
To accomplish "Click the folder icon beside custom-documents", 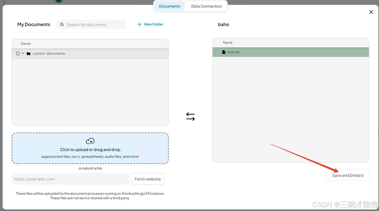I will click(28, 53).
